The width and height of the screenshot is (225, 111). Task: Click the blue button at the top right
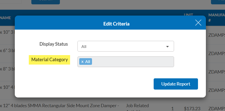[x=218, y=2]
